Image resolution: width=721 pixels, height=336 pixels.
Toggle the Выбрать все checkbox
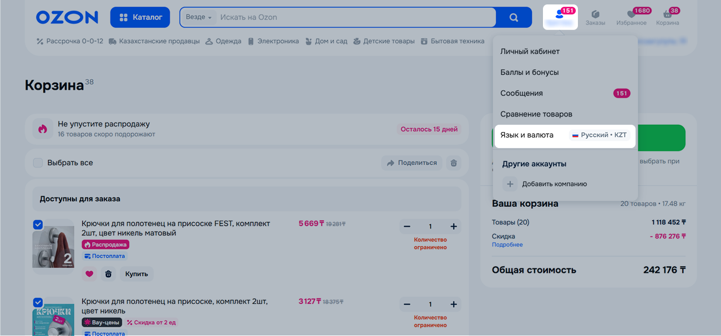click(38, 163)
